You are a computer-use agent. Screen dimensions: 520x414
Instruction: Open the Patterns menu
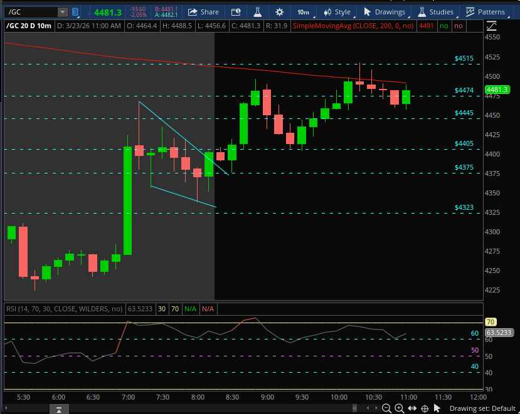coord(485,13)
